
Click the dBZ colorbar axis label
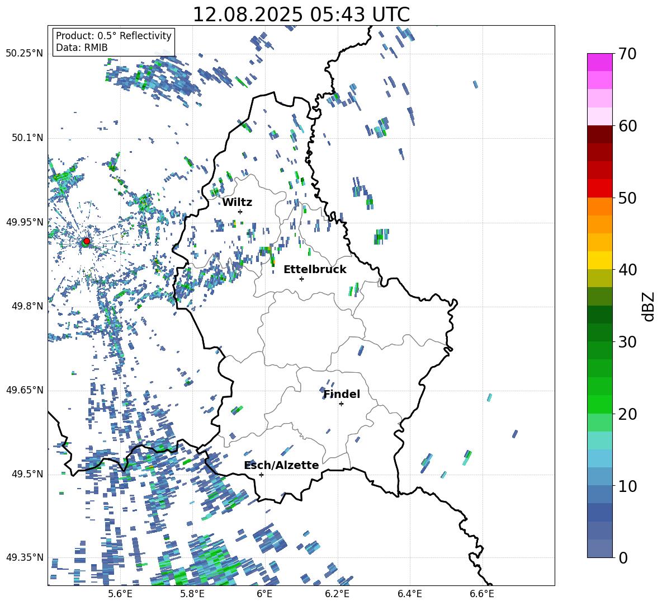[x=649, y=306]
